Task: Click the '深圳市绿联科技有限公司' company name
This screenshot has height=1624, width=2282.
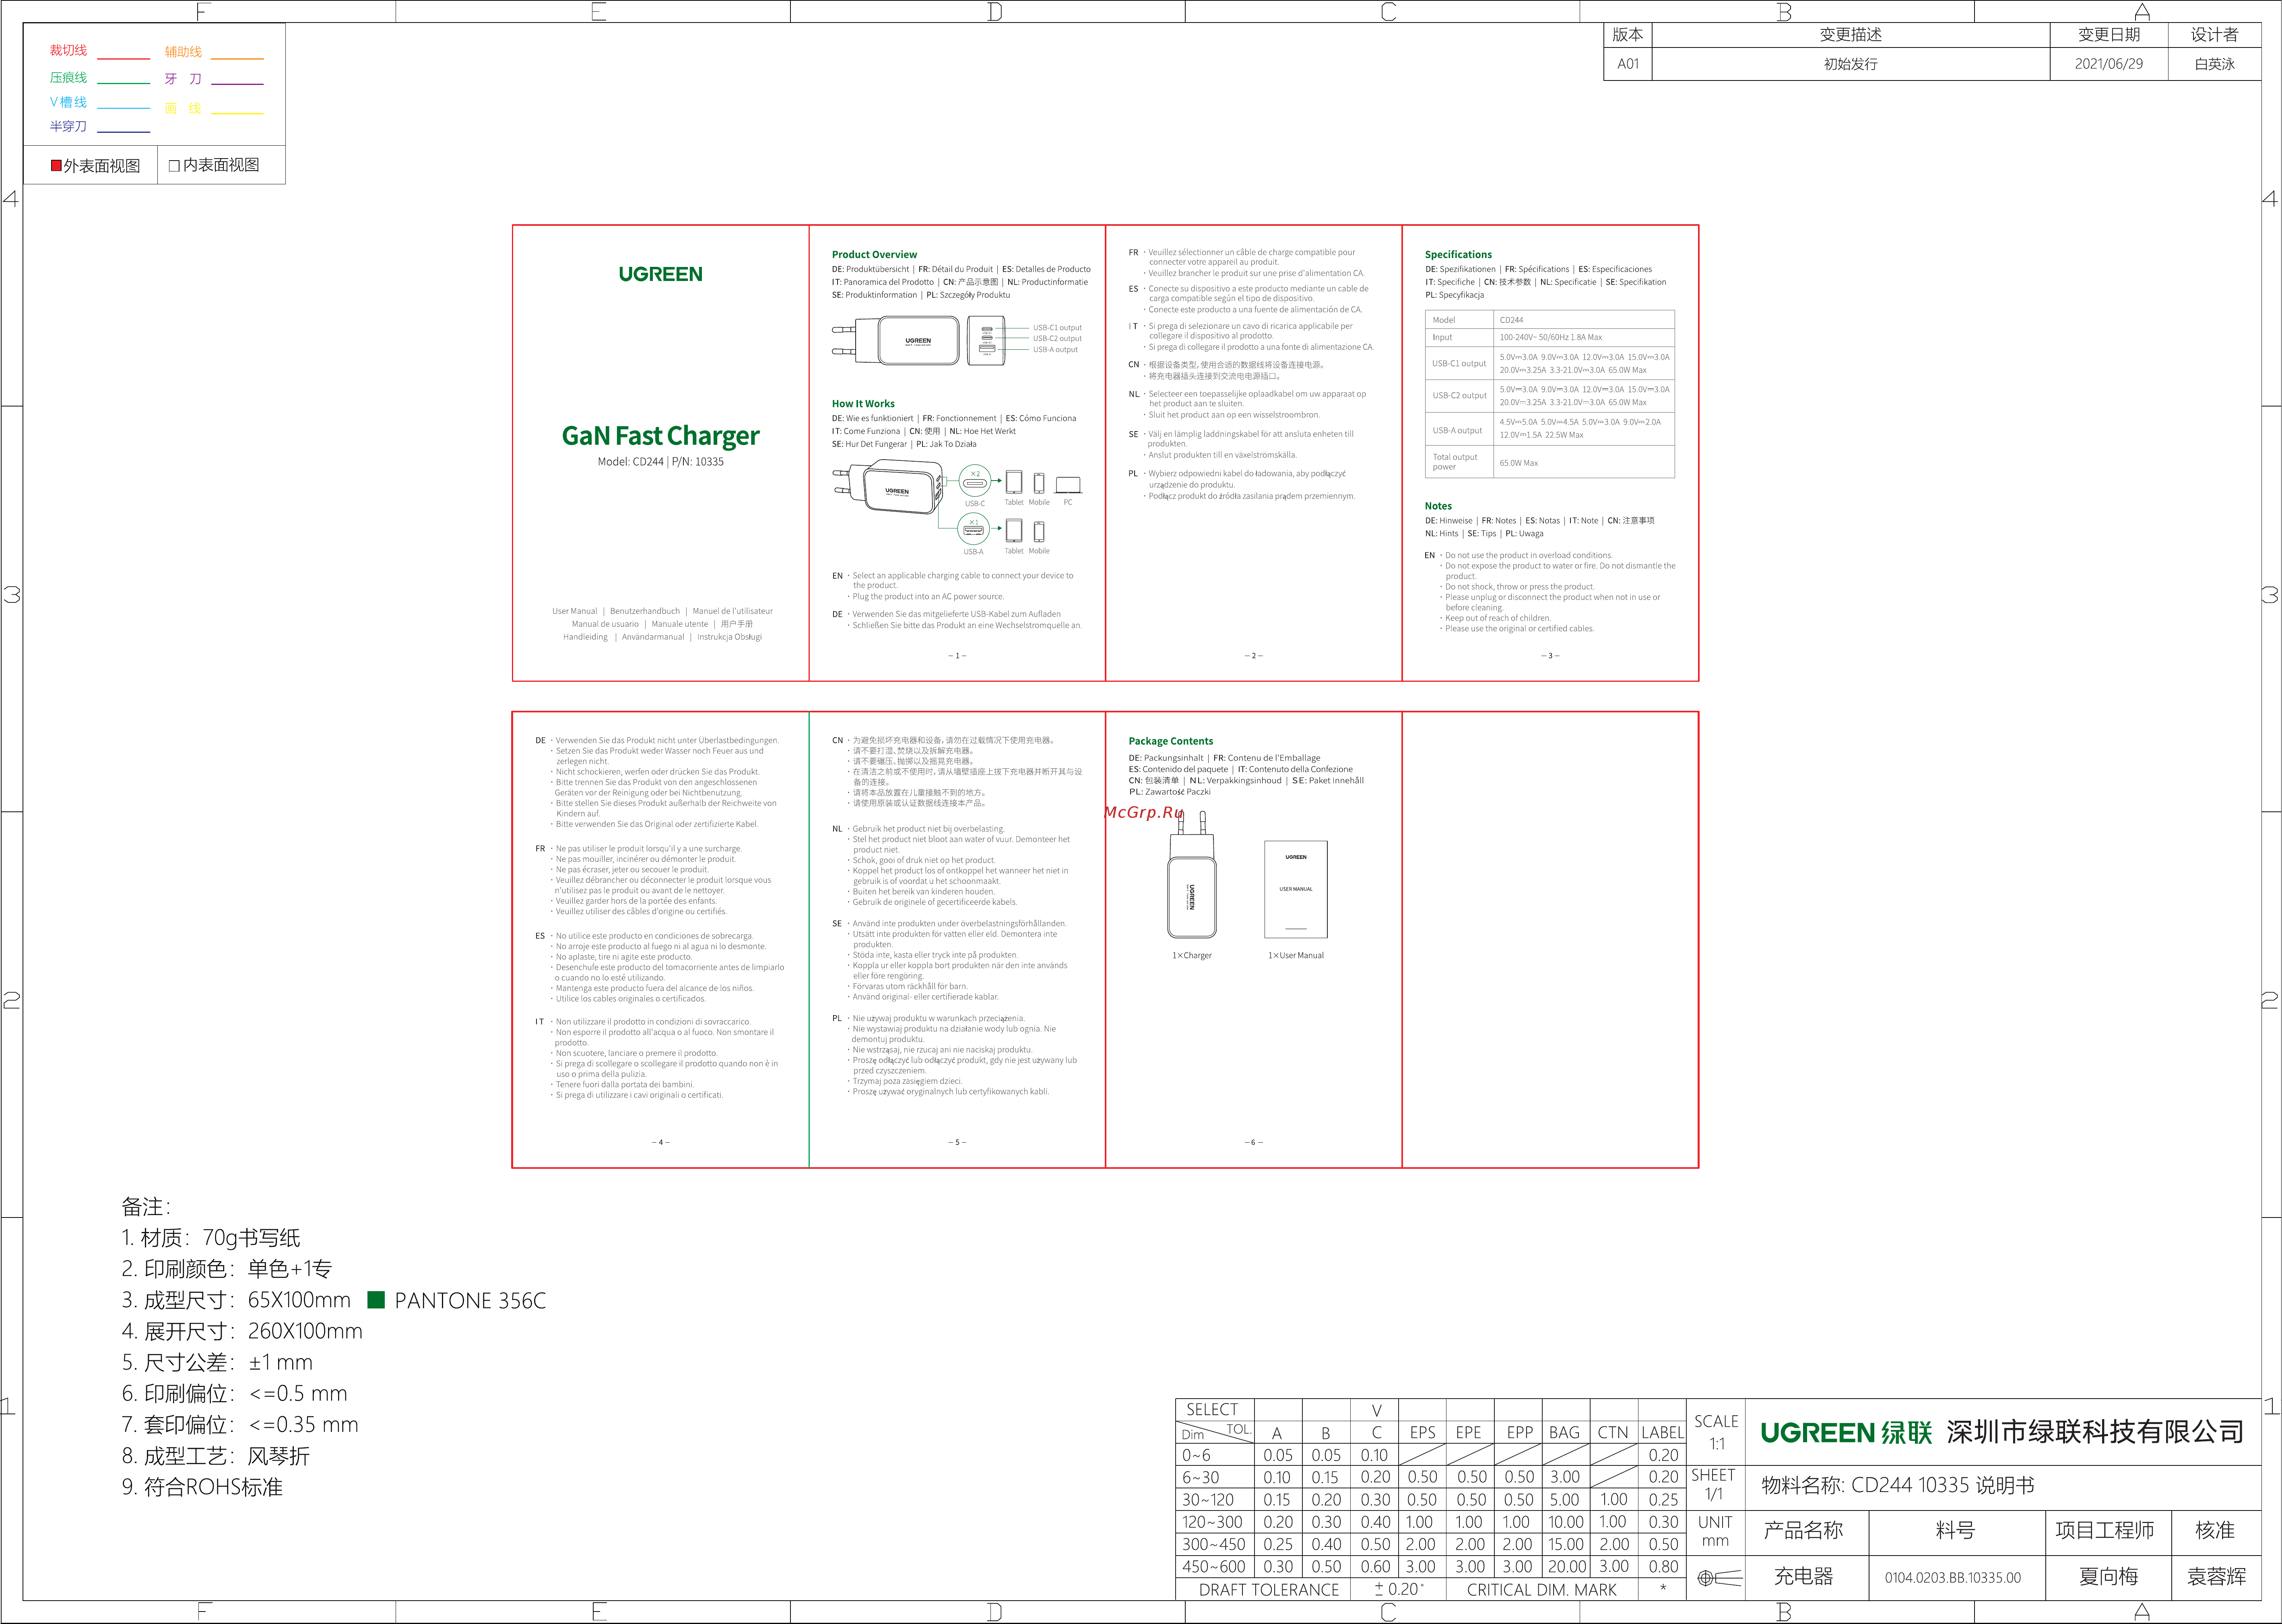Action: (x=2095, y=1432)
